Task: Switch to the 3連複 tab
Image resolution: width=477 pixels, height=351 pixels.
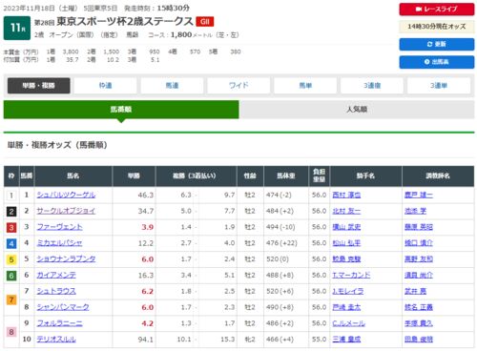Action: click(372, 86)
